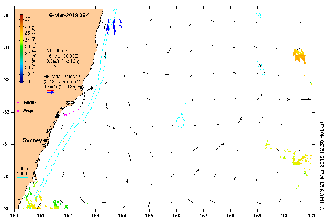The image size is (327, 223).
Task: Click the 200m depth label
Action: (22, 169)
